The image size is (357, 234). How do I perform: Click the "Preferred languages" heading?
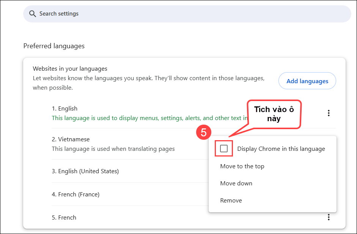(x=54, y=46)
